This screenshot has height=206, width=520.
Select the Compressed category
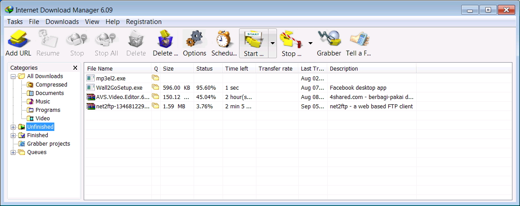point(51,85)
